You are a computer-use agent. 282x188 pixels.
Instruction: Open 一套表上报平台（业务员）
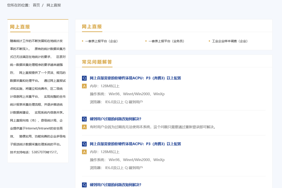click(x=166, y=41)
